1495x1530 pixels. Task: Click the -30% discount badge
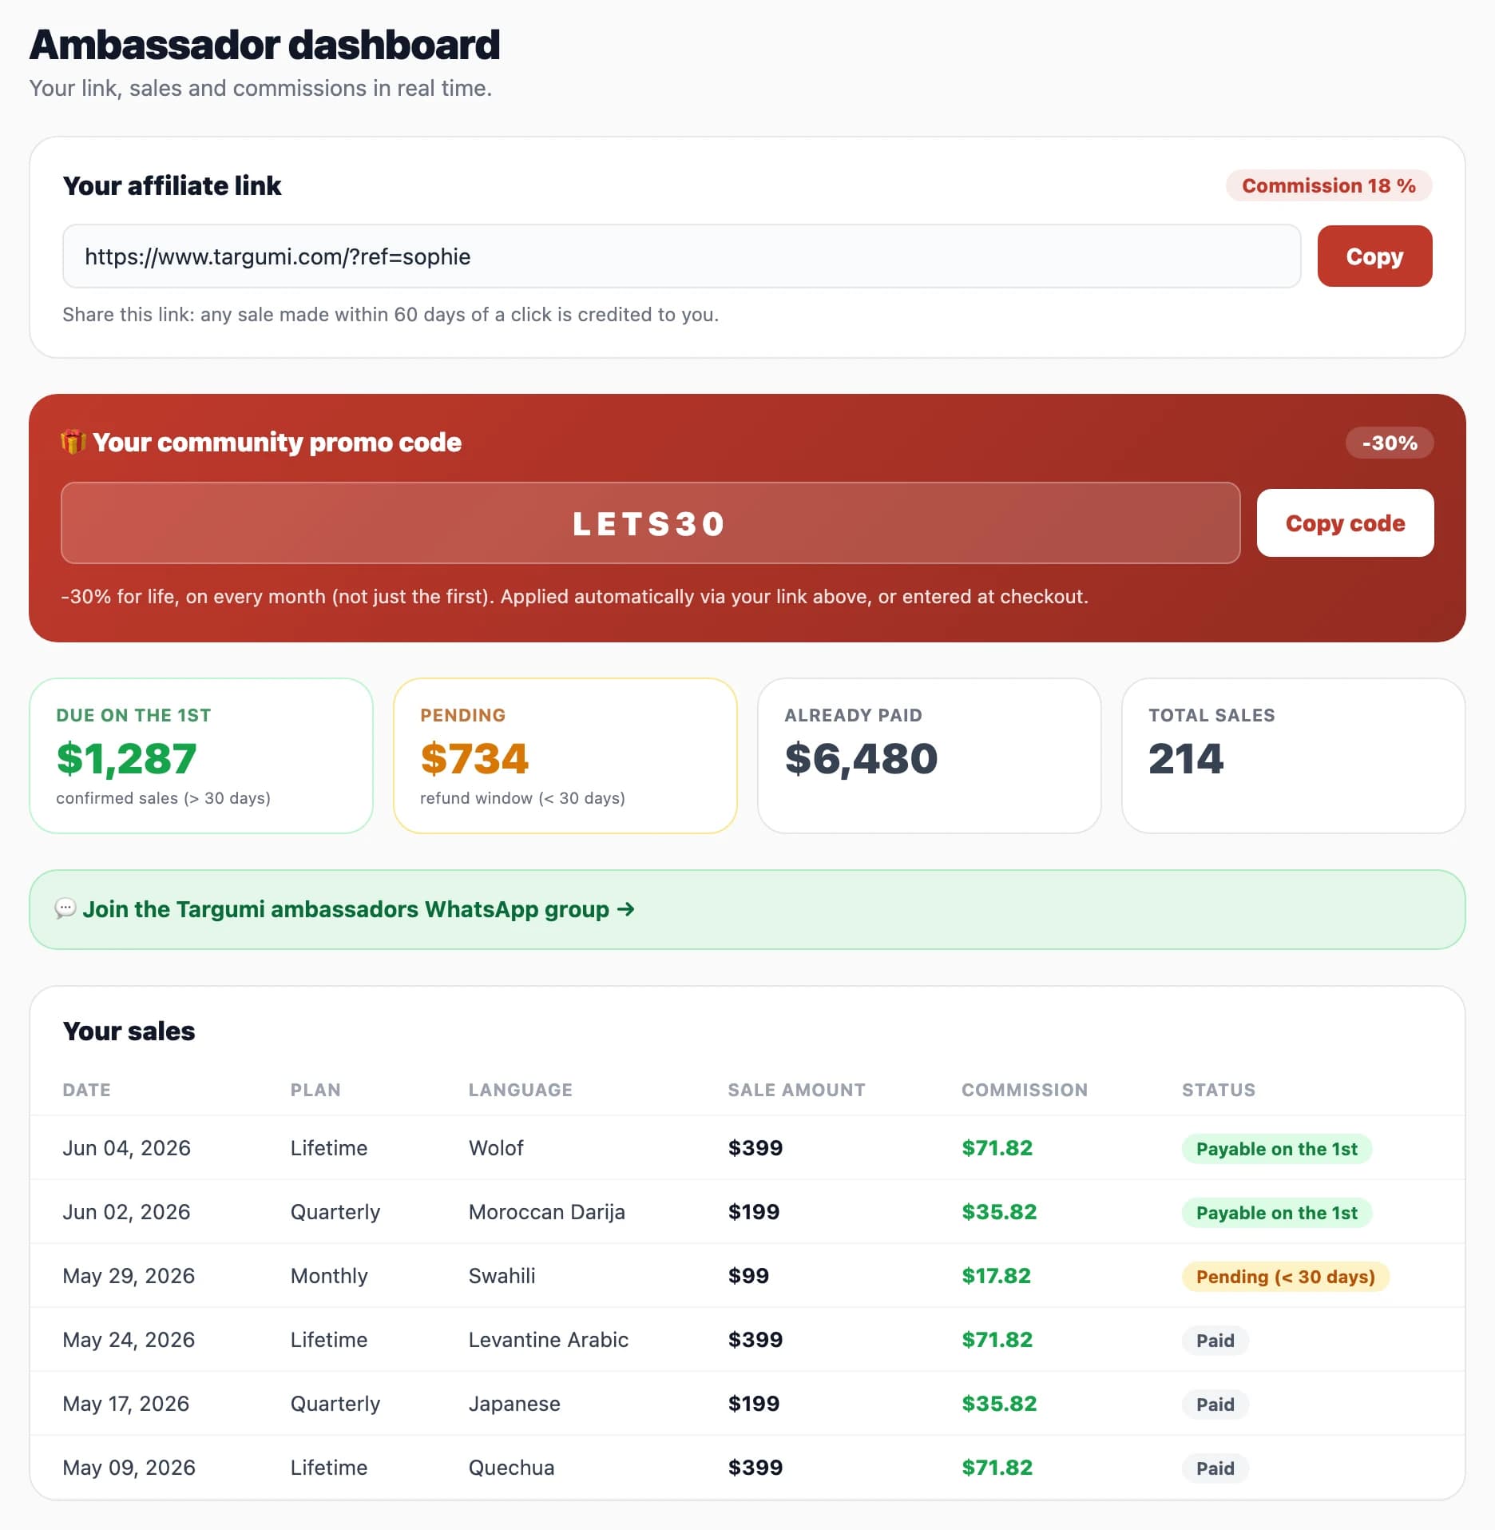1390,443
